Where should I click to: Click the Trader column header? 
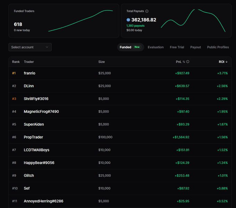29,62
